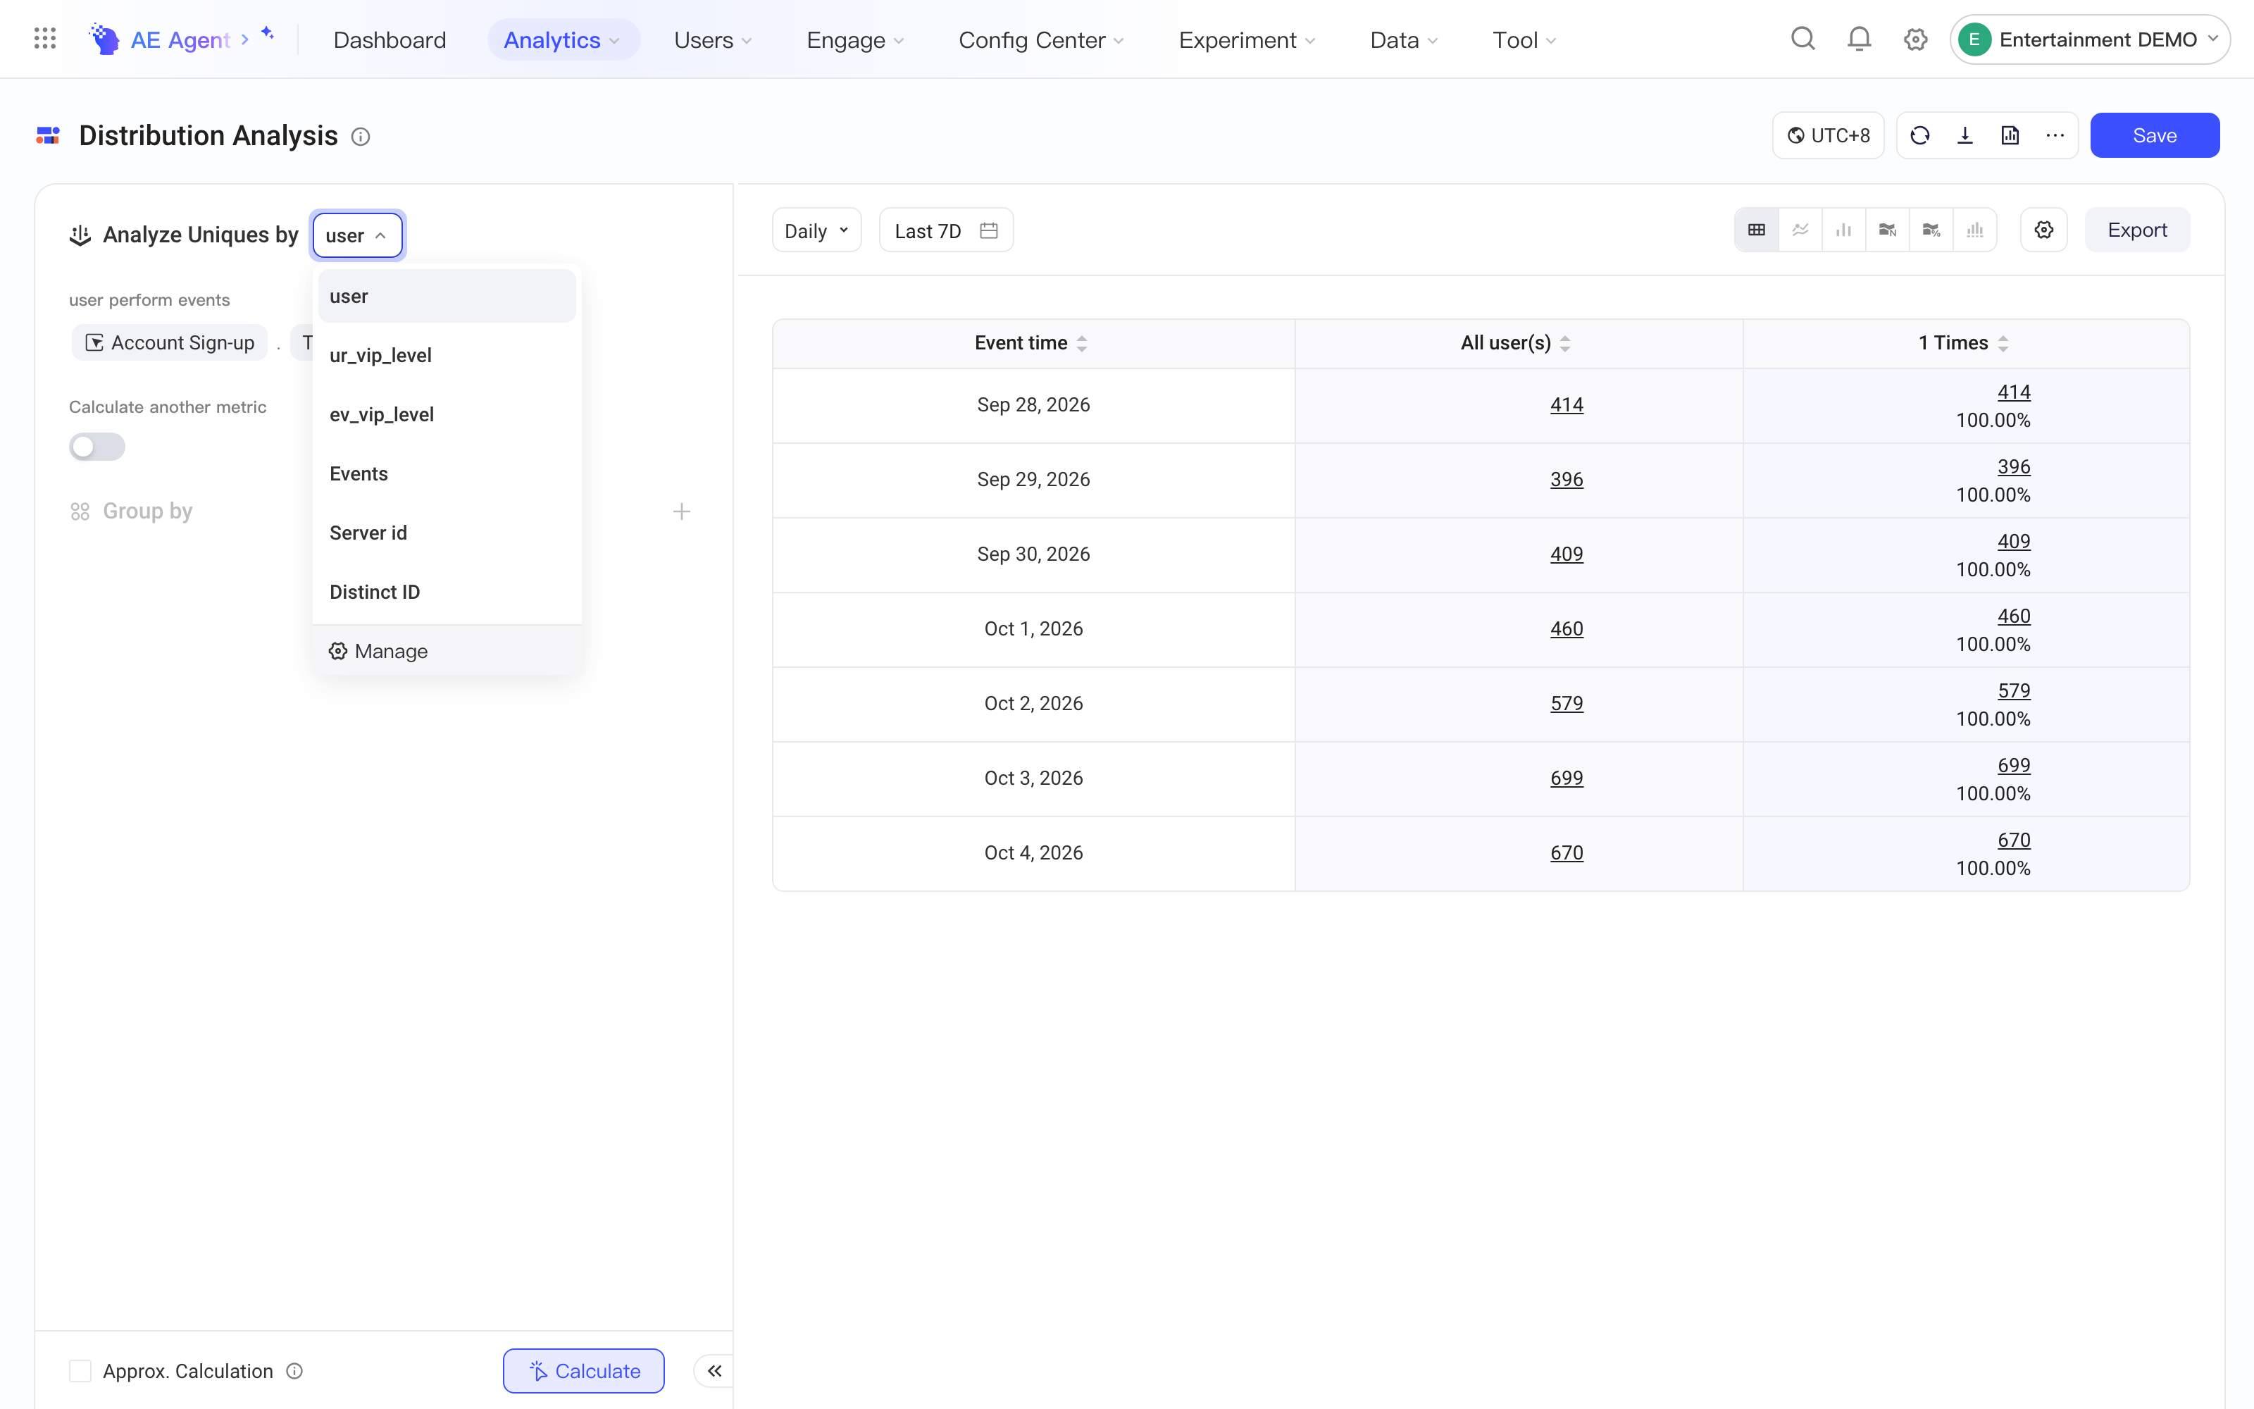Expand the Analytics menu
Image resolution: width=2254 pixels, height=1409 pixels.
click(x=563, y=40)
